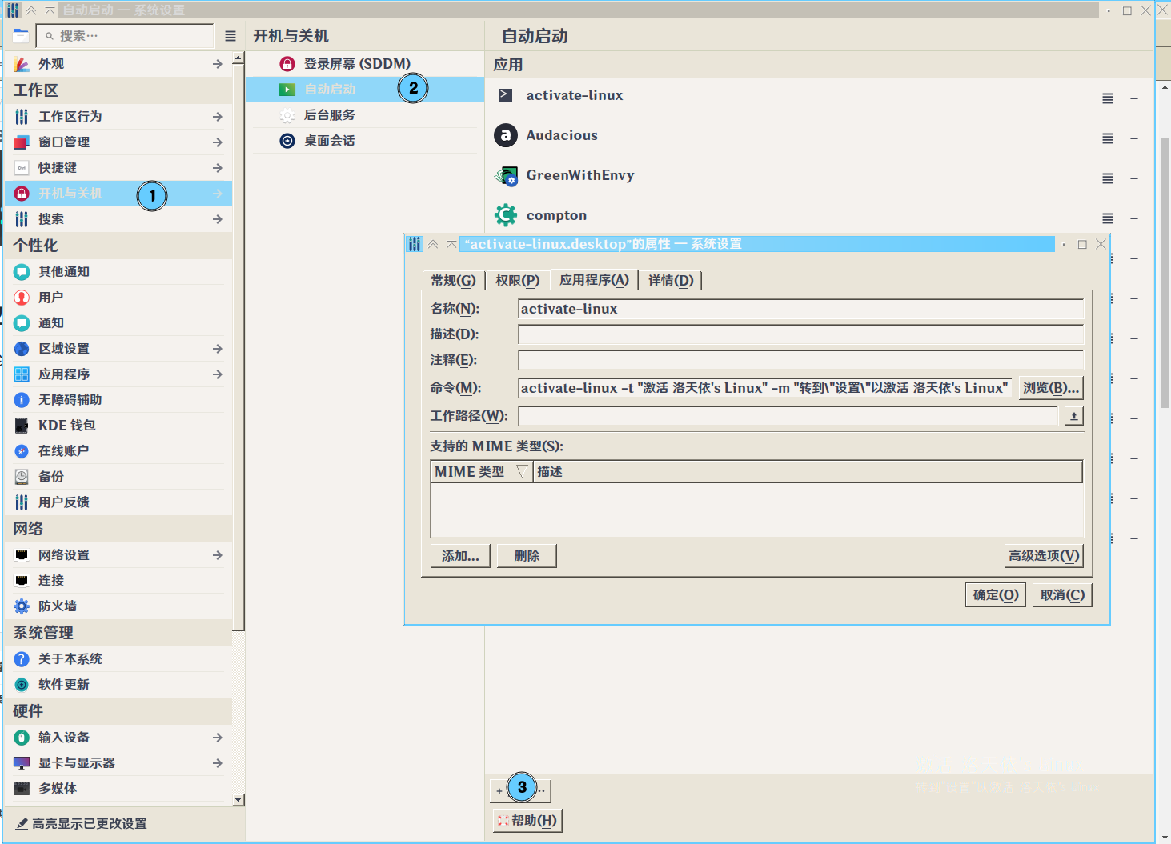Screen dimensions: 1171x844
Task: Remove the activate-linux autostart entry
Action: pos(1134,98)
